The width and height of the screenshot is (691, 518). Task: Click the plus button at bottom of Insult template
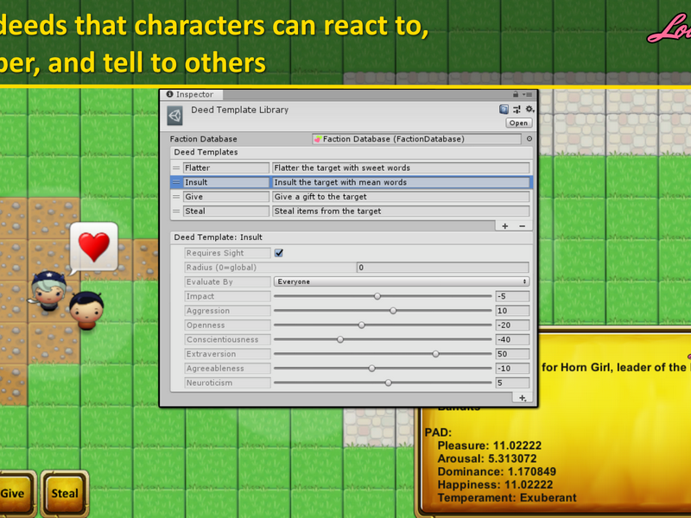523,398
